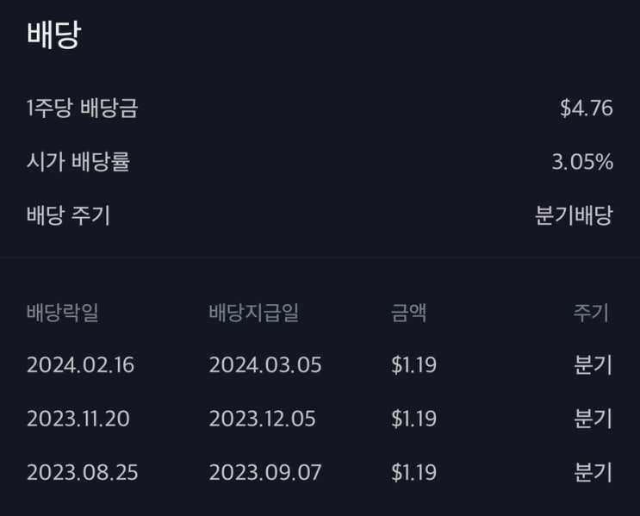Select the 2023.12.05 payment date
This screenshot has height=516, width=640.
tap(262, 420)
